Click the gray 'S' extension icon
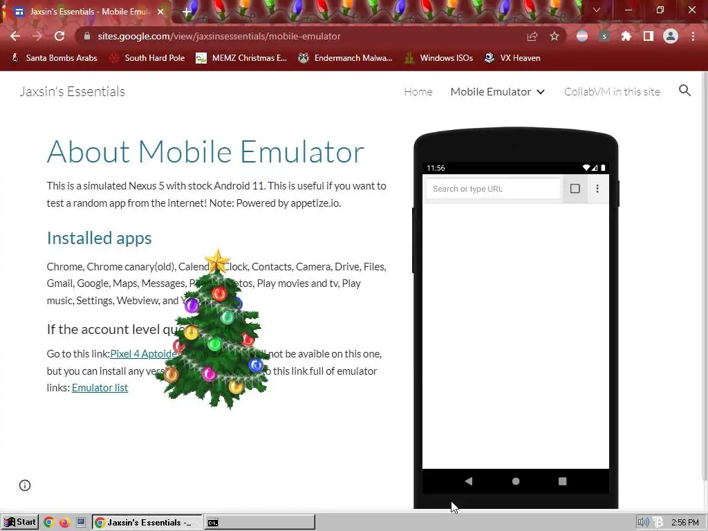The height and width of the screenshot is (531, 708). click(x=604, y=36)
